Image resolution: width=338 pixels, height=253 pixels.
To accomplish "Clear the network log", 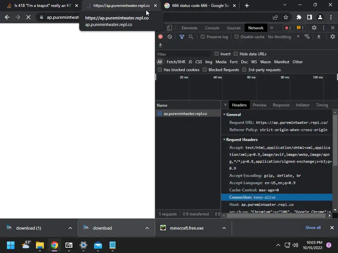I will (x=170, y=37).
